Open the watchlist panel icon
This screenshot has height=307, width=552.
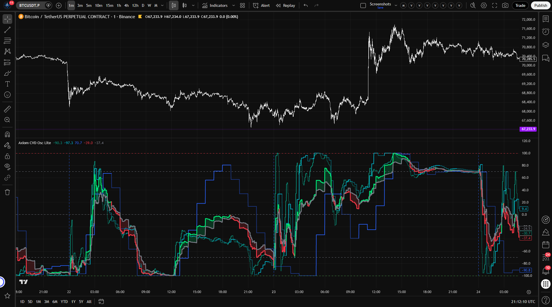(545, 19)
